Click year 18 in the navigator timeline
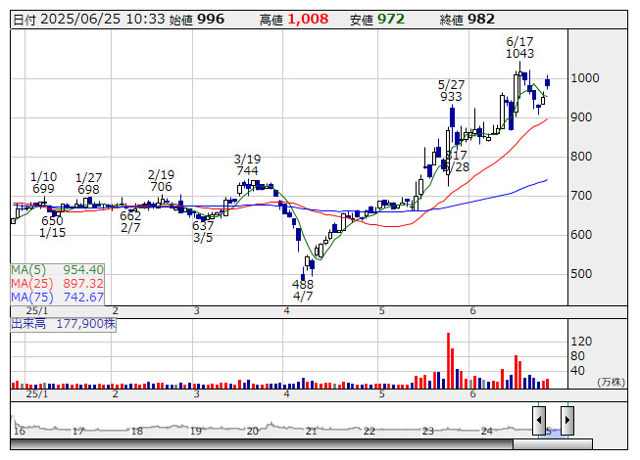This screenshot has height=460, width=640. tap(137, 431)
